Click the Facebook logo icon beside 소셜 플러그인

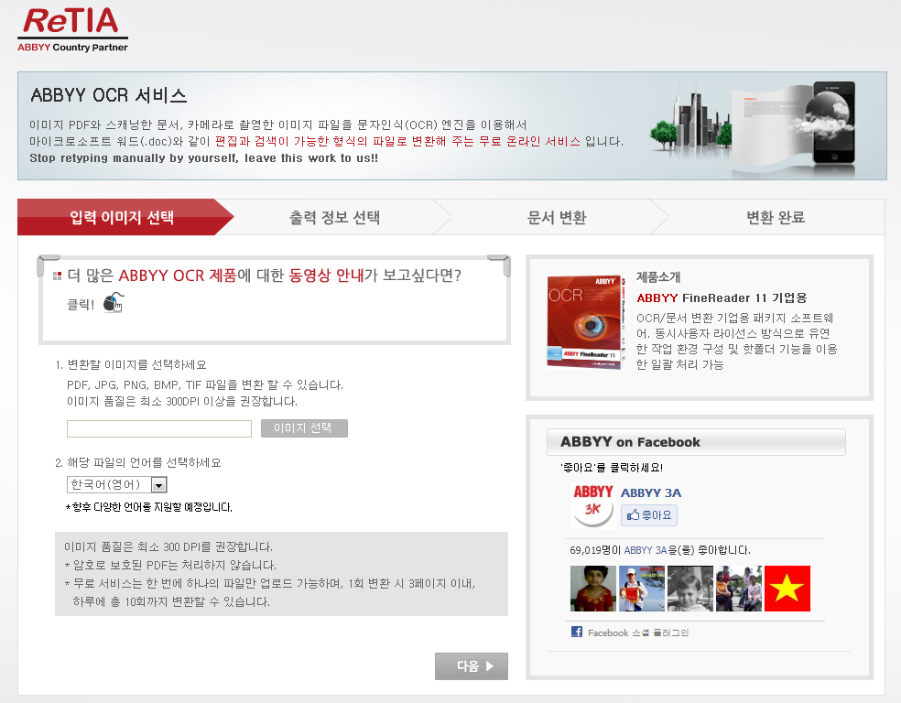point(576,632)
